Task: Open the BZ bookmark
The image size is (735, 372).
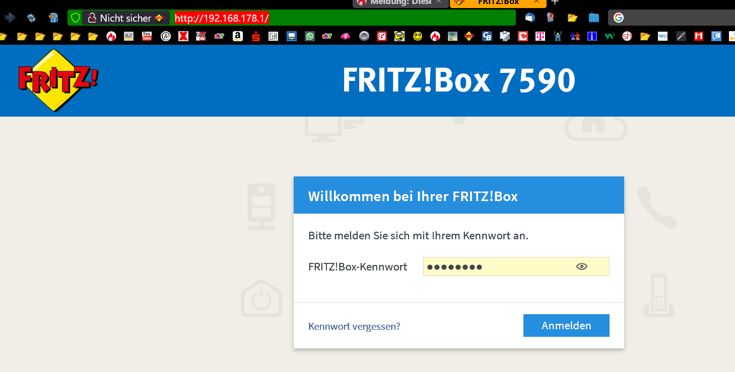Action: click(x=129, y=36)
